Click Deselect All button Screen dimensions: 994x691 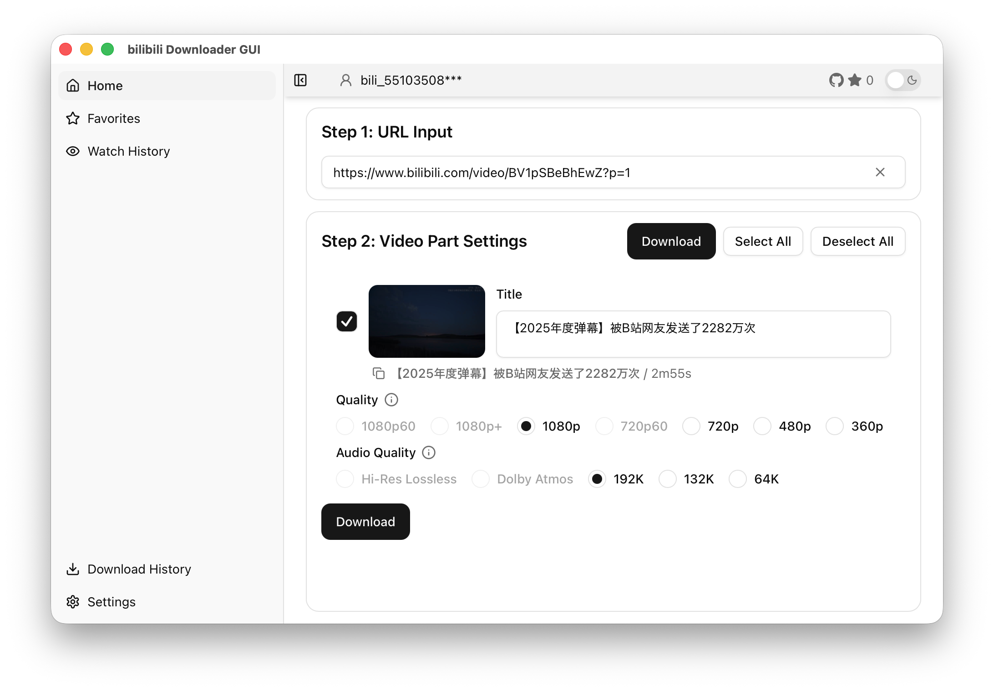pos(858,241)
